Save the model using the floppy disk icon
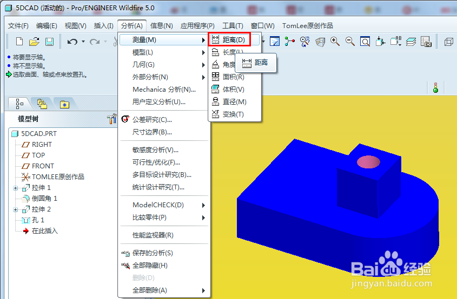Image resolution: width=457 pixels, height=299 pixels. (50, 42)
